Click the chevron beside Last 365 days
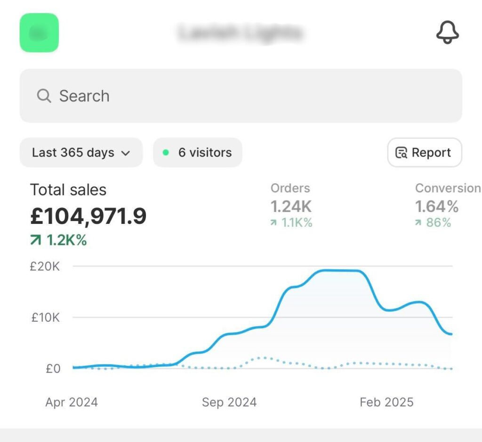 point(125,153)
